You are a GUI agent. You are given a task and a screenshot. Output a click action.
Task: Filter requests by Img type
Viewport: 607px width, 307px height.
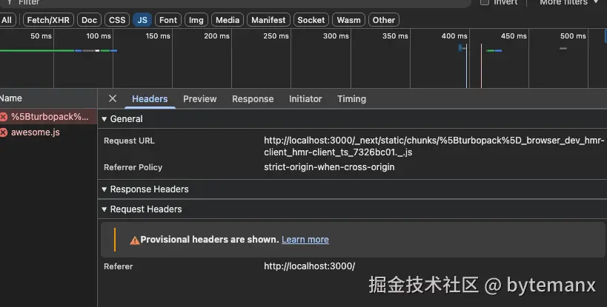[x=196, y=20]
